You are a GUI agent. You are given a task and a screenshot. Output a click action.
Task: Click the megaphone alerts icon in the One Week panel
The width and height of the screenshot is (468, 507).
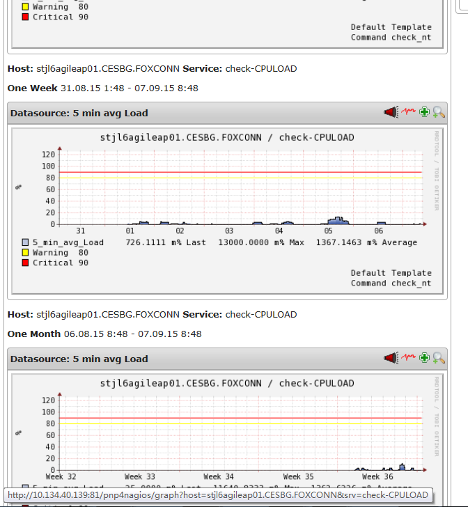pyautogui.click(x=391, y=112)
